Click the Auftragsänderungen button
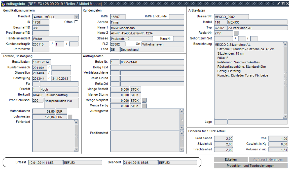This screenshot has height=169, width=289. (x=268, y=160)
